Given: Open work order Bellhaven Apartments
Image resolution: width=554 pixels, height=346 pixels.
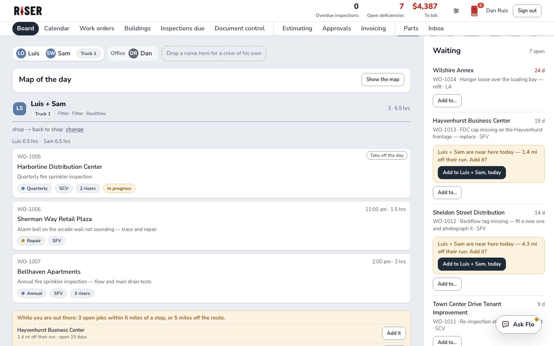Looking at the screenshot, I should (x=212, y=278).
